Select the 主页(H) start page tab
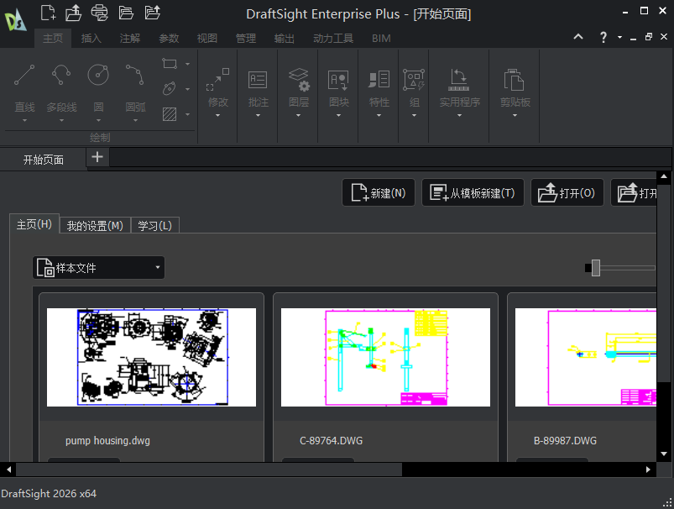This screenshot has height=509, width=674. [x=34, y=224]
